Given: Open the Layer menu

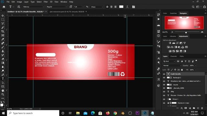Looking at the screenshot, I should pos(26,2).
